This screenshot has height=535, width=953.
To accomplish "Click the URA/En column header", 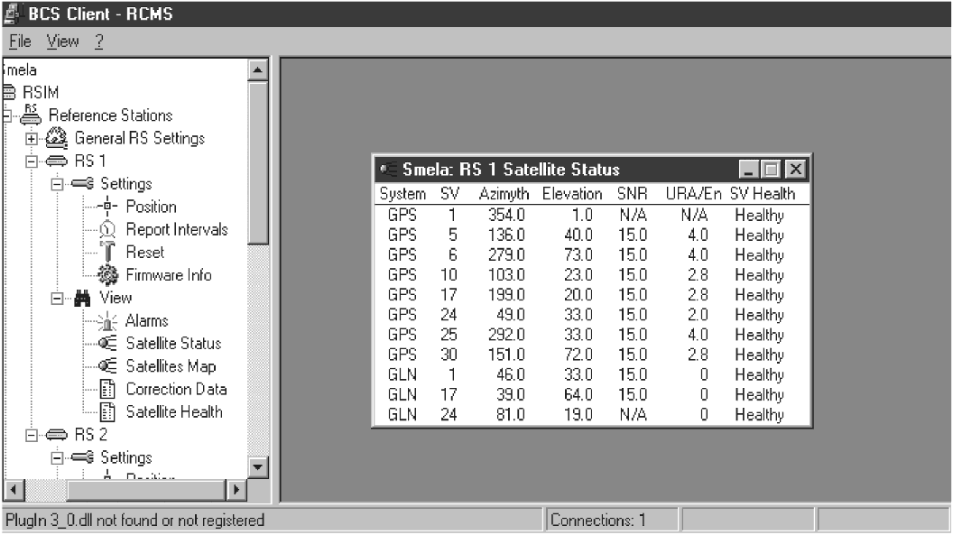I will (693, 194).
